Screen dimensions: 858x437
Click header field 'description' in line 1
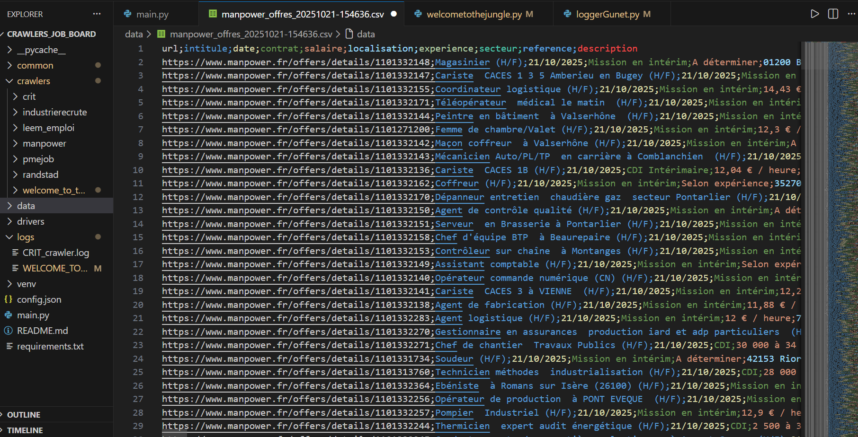607,48
